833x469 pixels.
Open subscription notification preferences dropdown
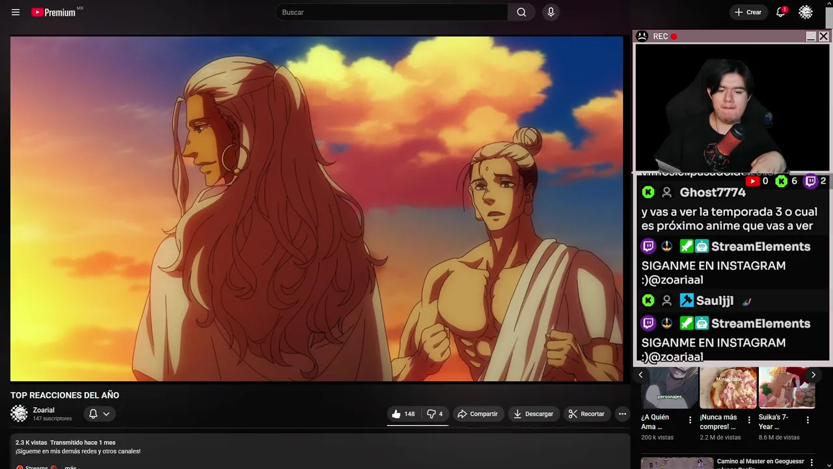pos(99,414)
